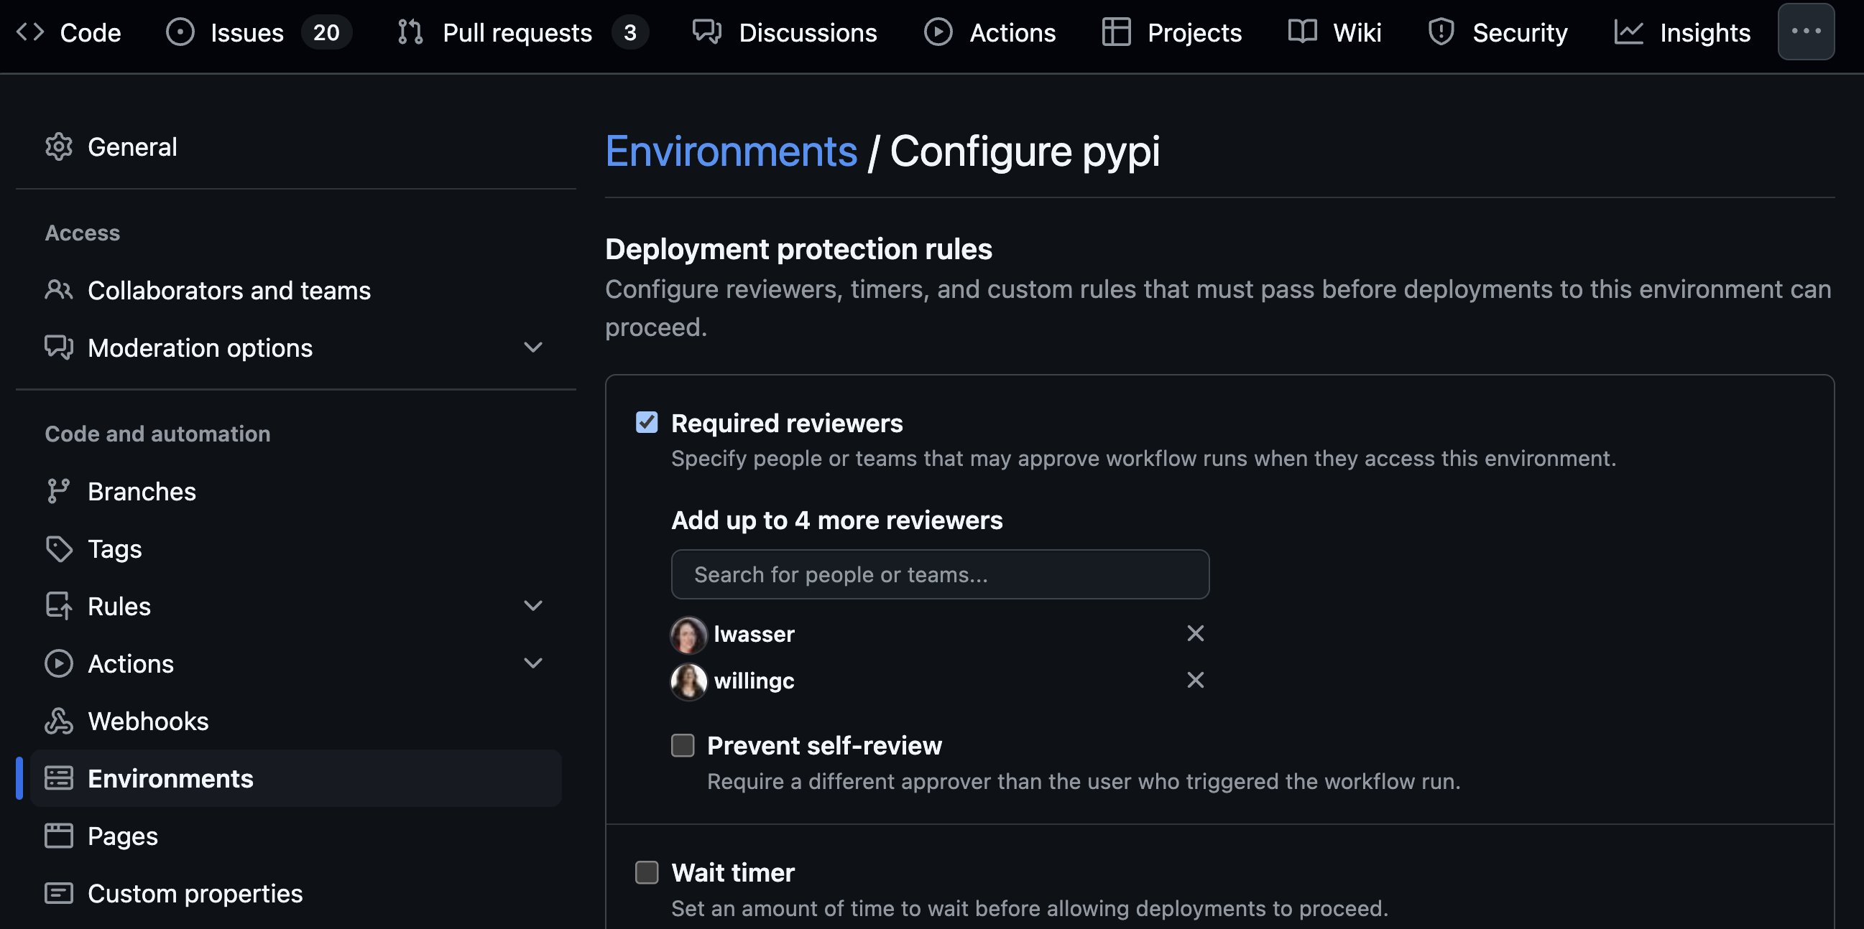Click the Actions play icon in top nav
The height and width of the screenshot is (929, 1864).
click(x=938, y=32)
